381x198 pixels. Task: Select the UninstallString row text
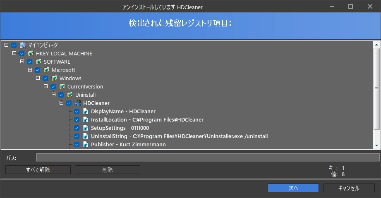click(x=179, y=136)
